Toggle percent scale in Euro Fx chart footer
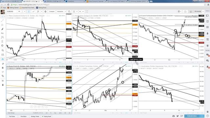210x118 pixels. pos(51,113)
